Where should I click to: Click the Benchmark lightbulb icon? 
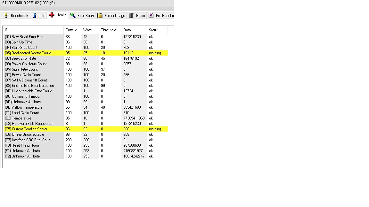pos(6,15)
